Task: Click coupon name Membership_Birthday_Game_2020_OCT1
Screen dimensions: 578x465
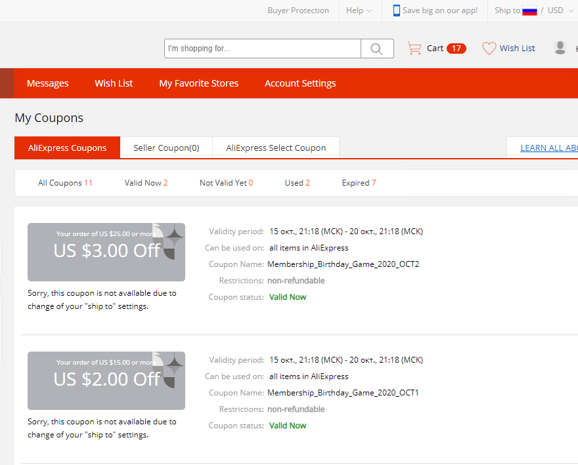Action: tap(343, 393)
